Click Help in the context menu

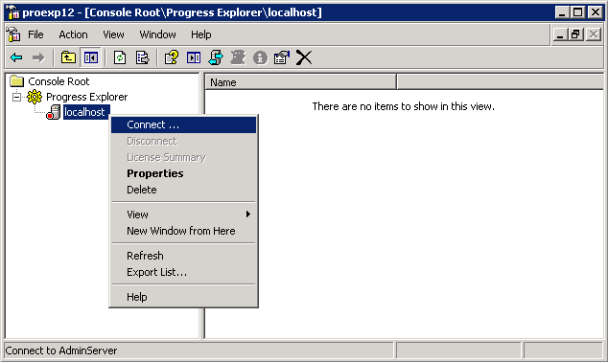183,297
